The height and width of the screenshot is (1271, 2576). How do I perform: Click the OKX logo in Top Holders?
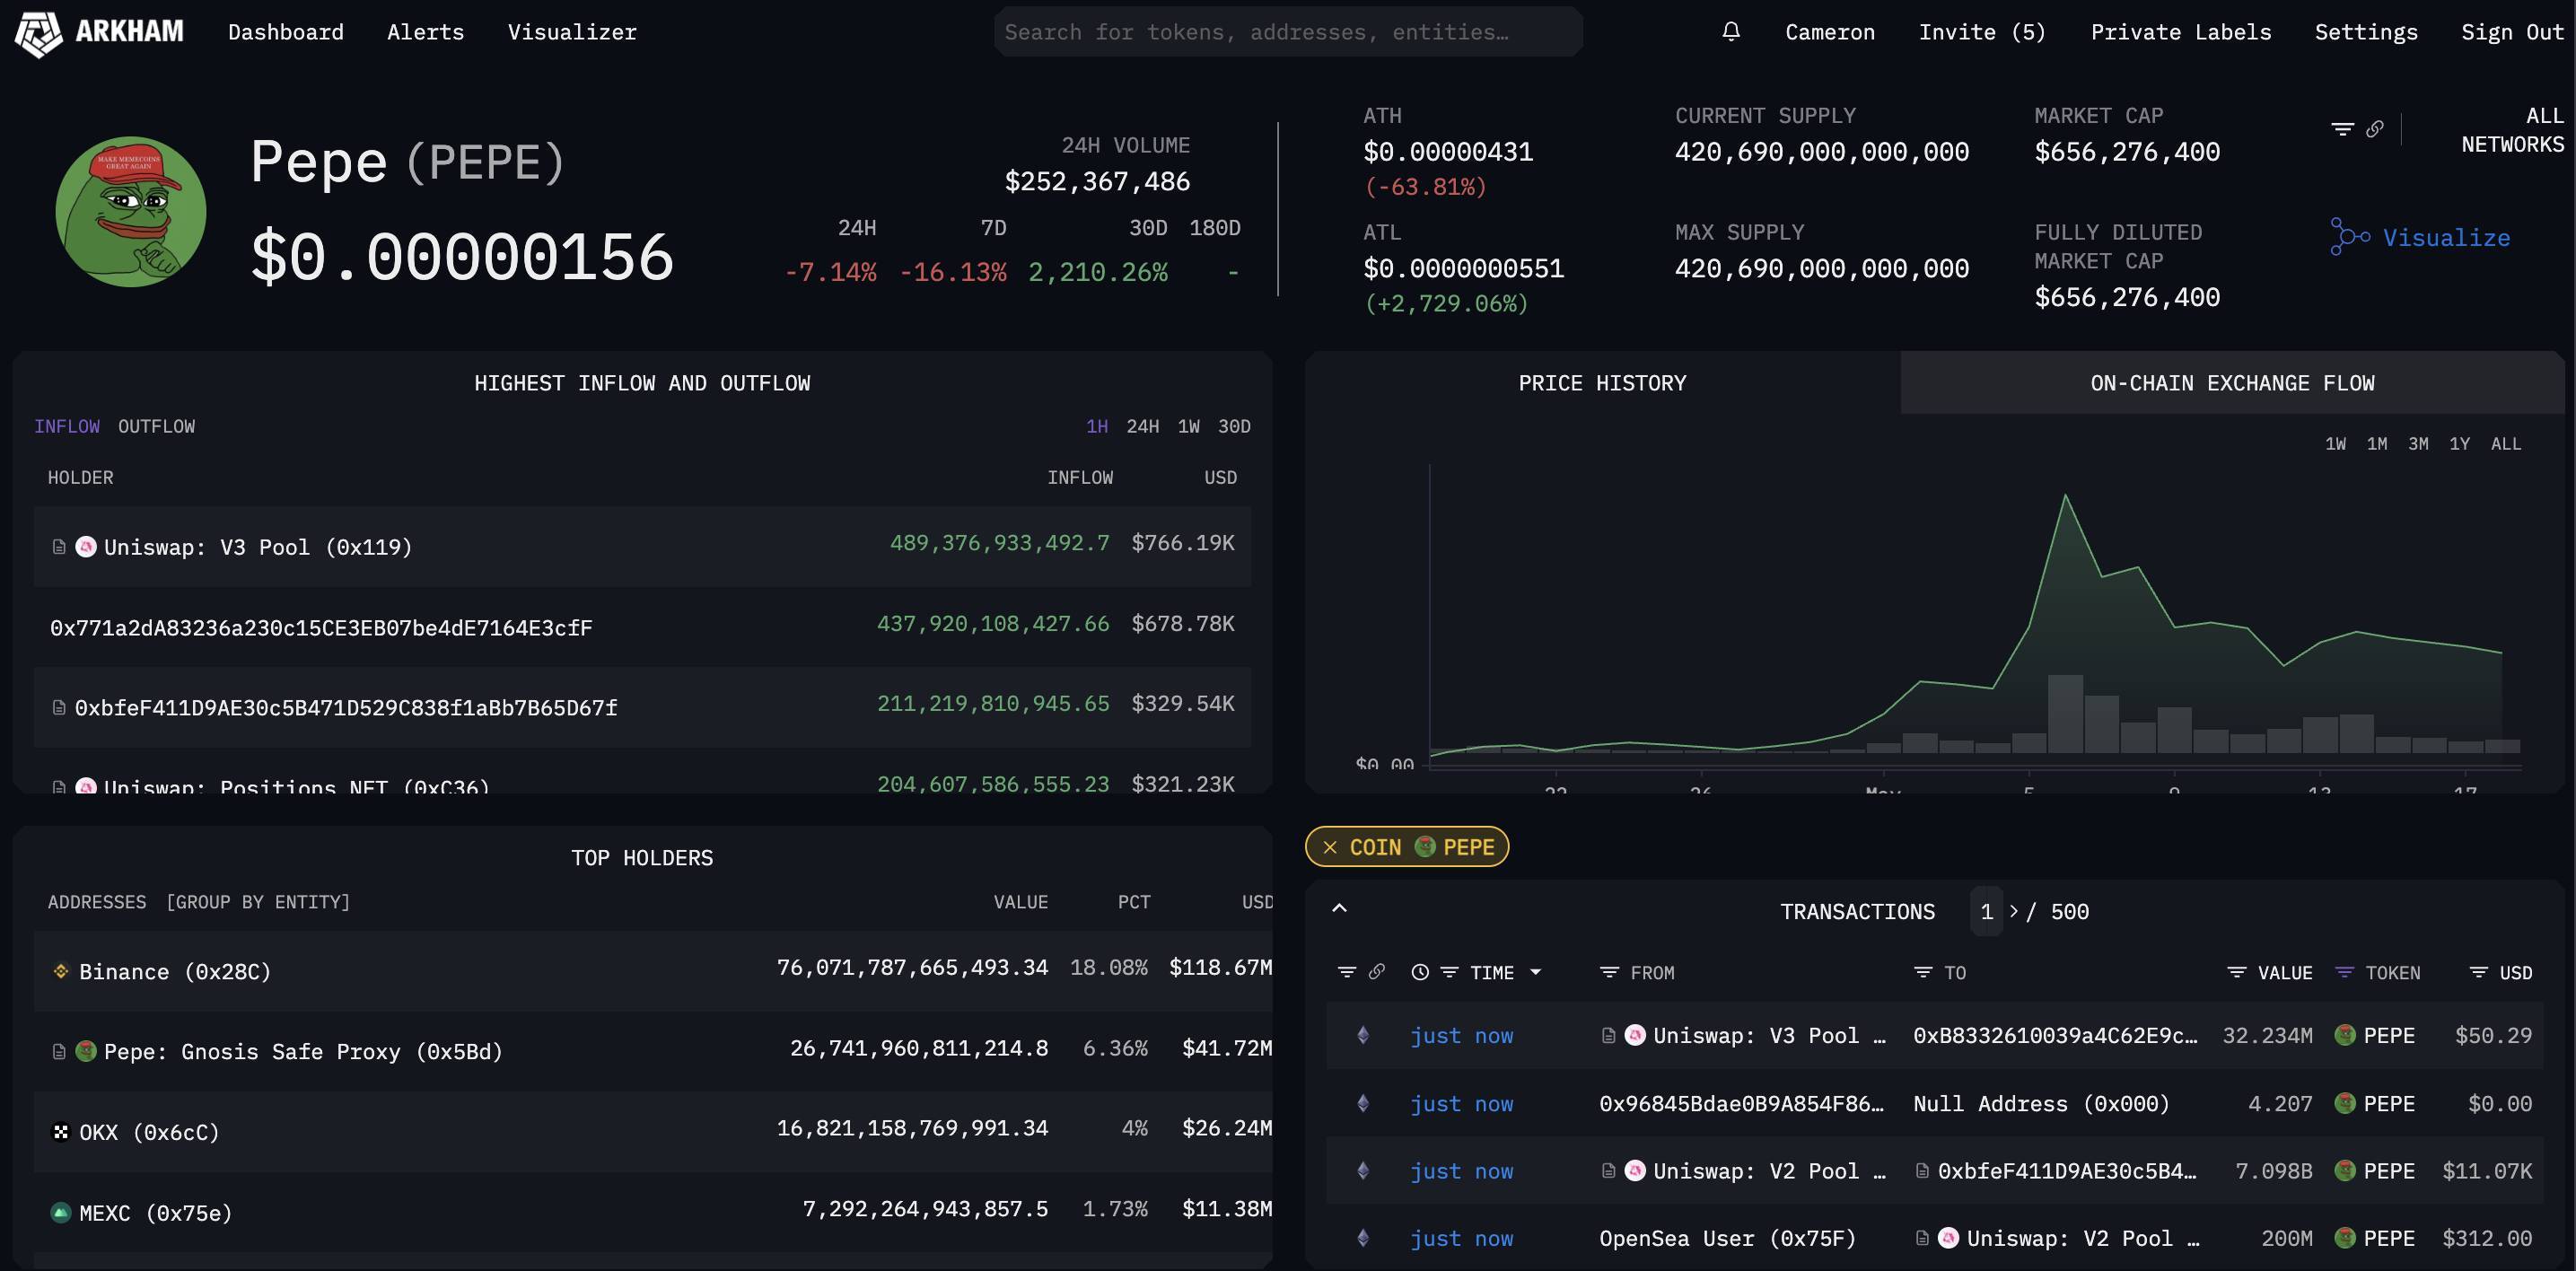point(61,1132)
